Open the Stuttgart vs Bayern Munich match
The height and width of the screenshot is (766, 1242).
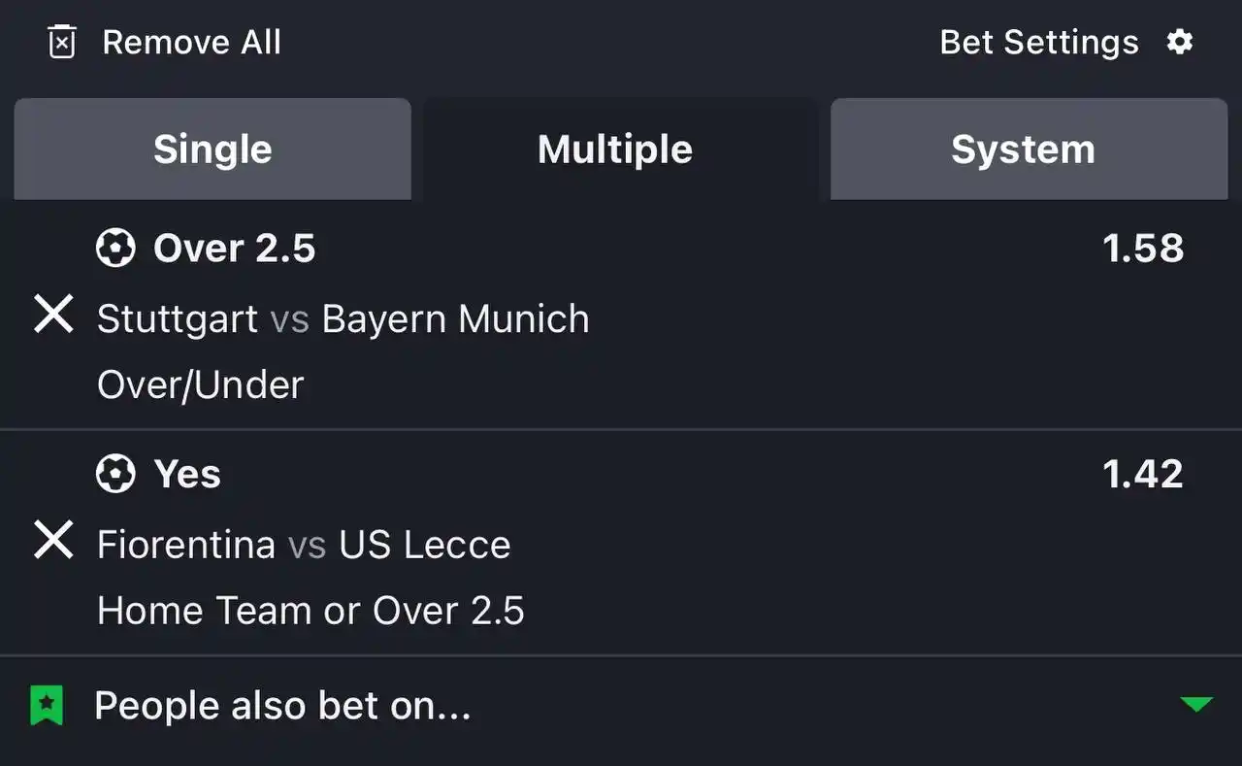(343, 319)
